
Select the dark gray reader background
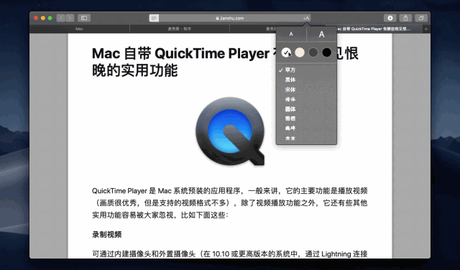(313, 52)
